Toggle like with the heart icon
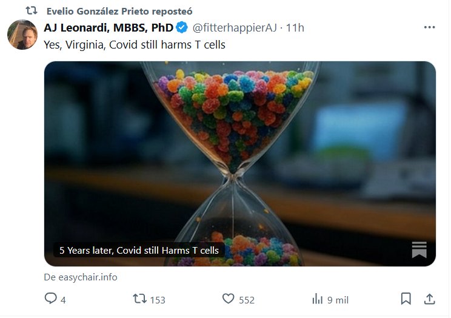 pyautogui.click(x=229, y=299)
